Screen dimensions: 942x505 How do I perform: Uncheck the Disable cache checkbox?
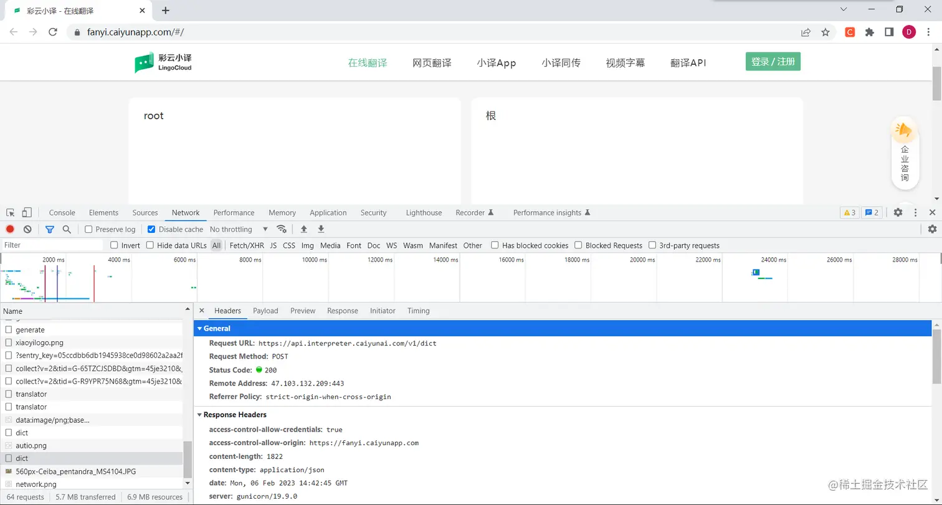(x=151, y=229)
